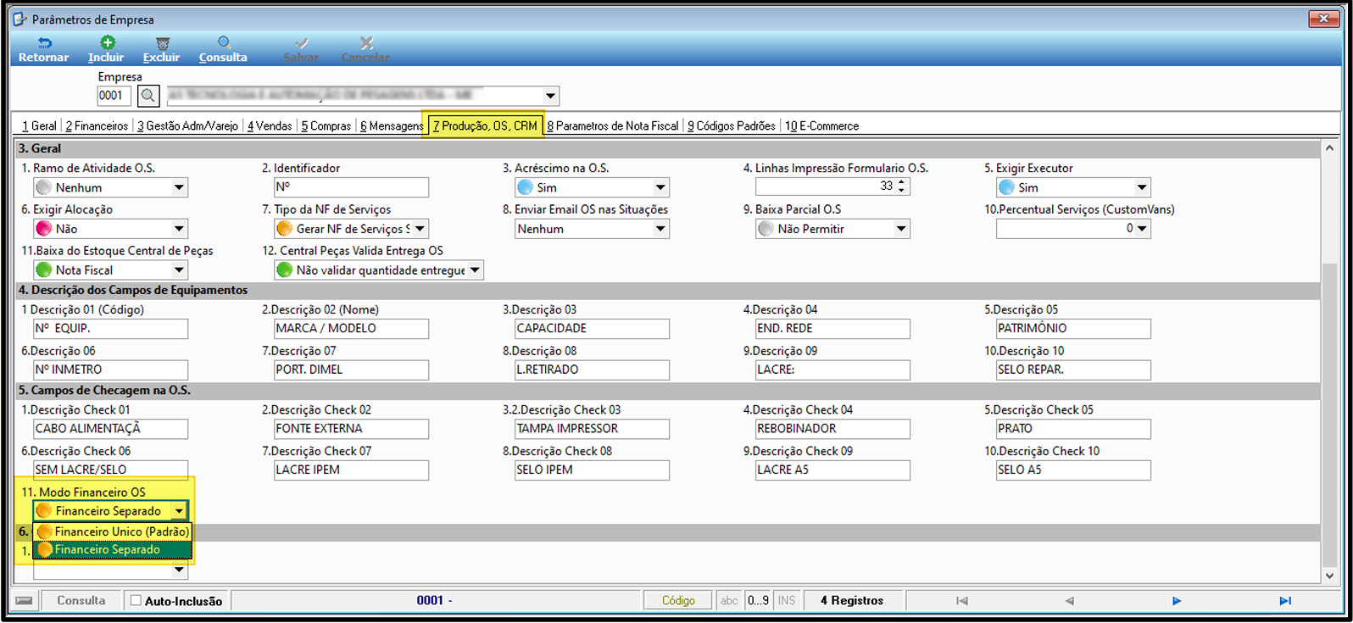Click the Cancelar toolbar icon
Image resolution: width=1353 pixels, height=623 pixels.
(x=365, y=43)
